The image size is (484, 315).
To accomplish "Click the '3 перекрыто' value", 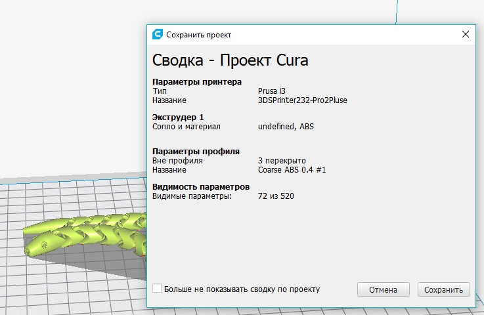I will [282, 161].
